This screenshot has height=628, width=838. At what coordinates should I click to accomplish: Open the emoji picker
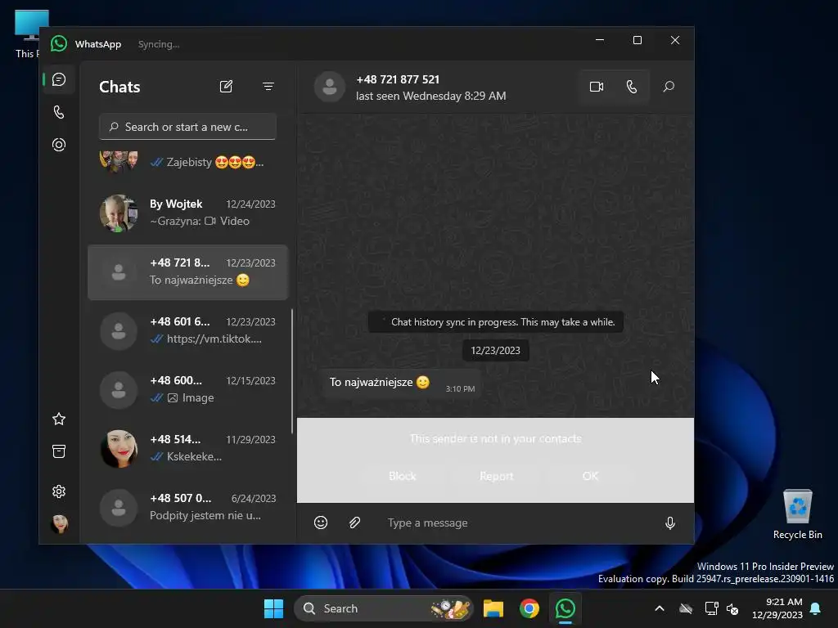tap(321, 523)
